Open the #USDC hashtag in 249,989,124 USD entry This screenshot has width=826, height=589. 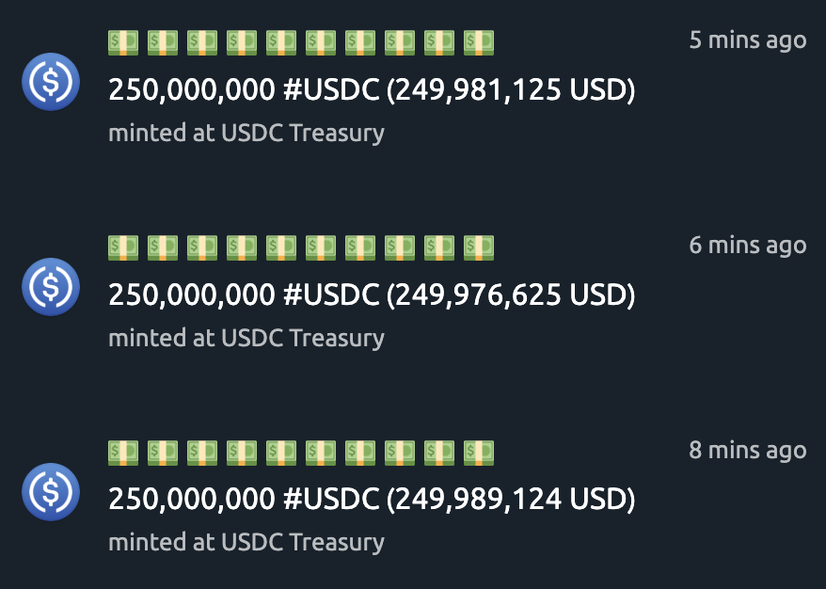[331, 499]
